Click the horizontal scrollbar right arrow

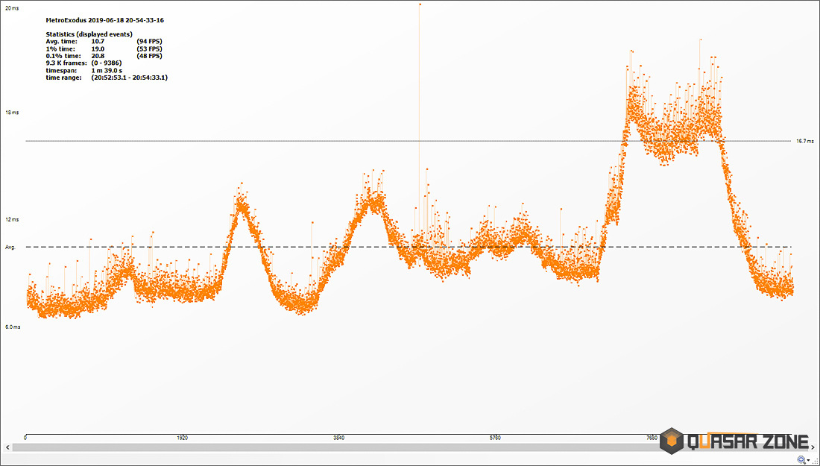813,447
